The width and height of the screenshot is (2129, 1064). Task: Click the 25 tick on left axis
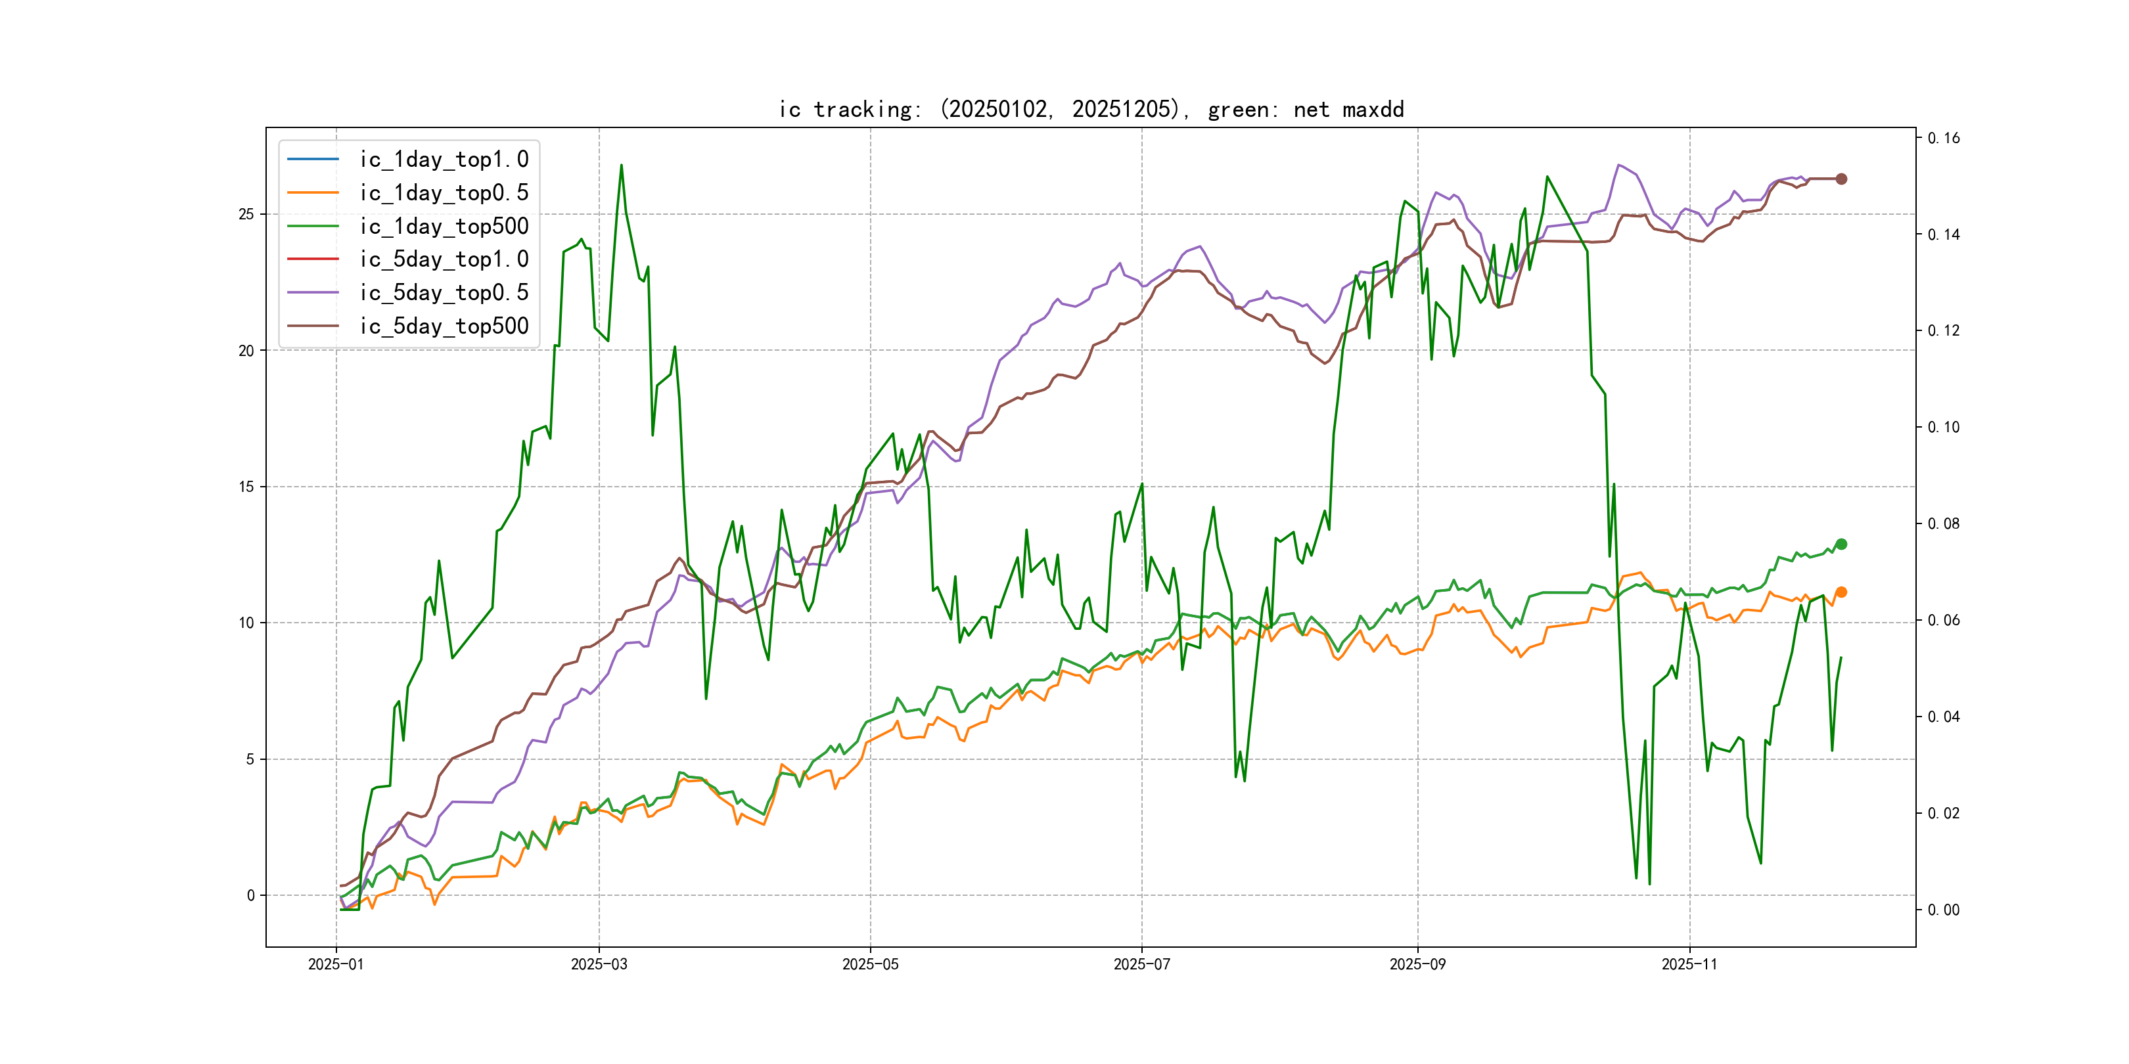pyautogui.click(x=246, y=214)
